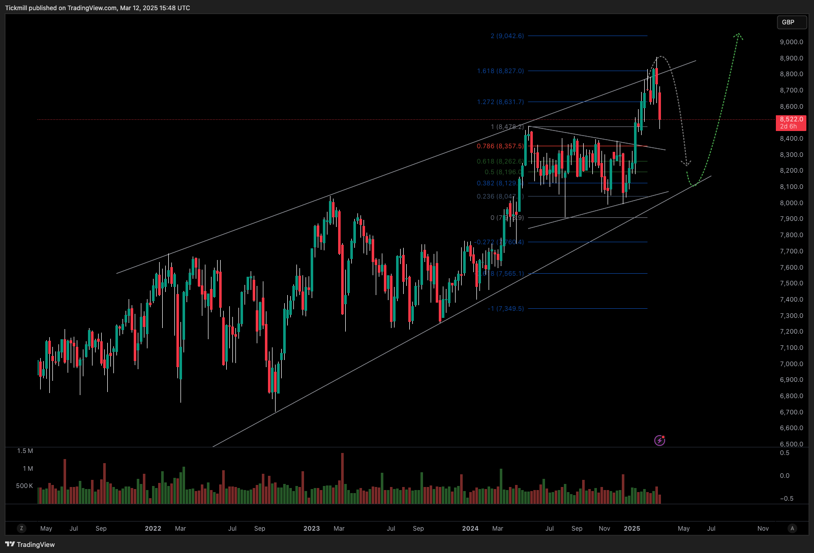The height and width of the screenshot is (553, 814).
Task: Click the 8,000.0 price axis label
Action: [x=792, y=203]
